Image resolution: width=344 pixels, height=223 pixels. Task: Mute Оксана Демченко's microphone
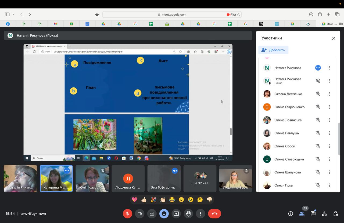[x=318, y=94]
